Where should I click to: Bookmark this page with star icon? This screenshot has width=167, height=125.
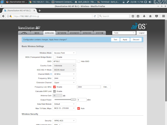coord(133,16)
